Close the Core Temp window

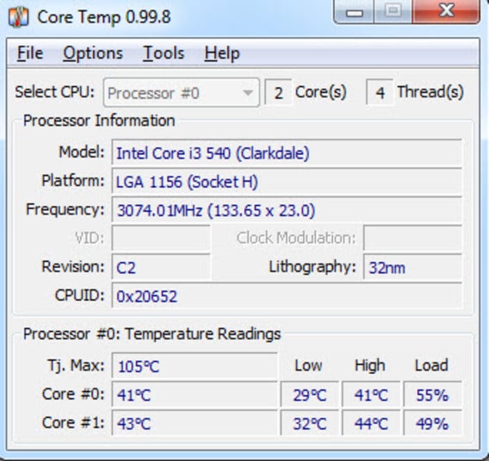point(446,11)
